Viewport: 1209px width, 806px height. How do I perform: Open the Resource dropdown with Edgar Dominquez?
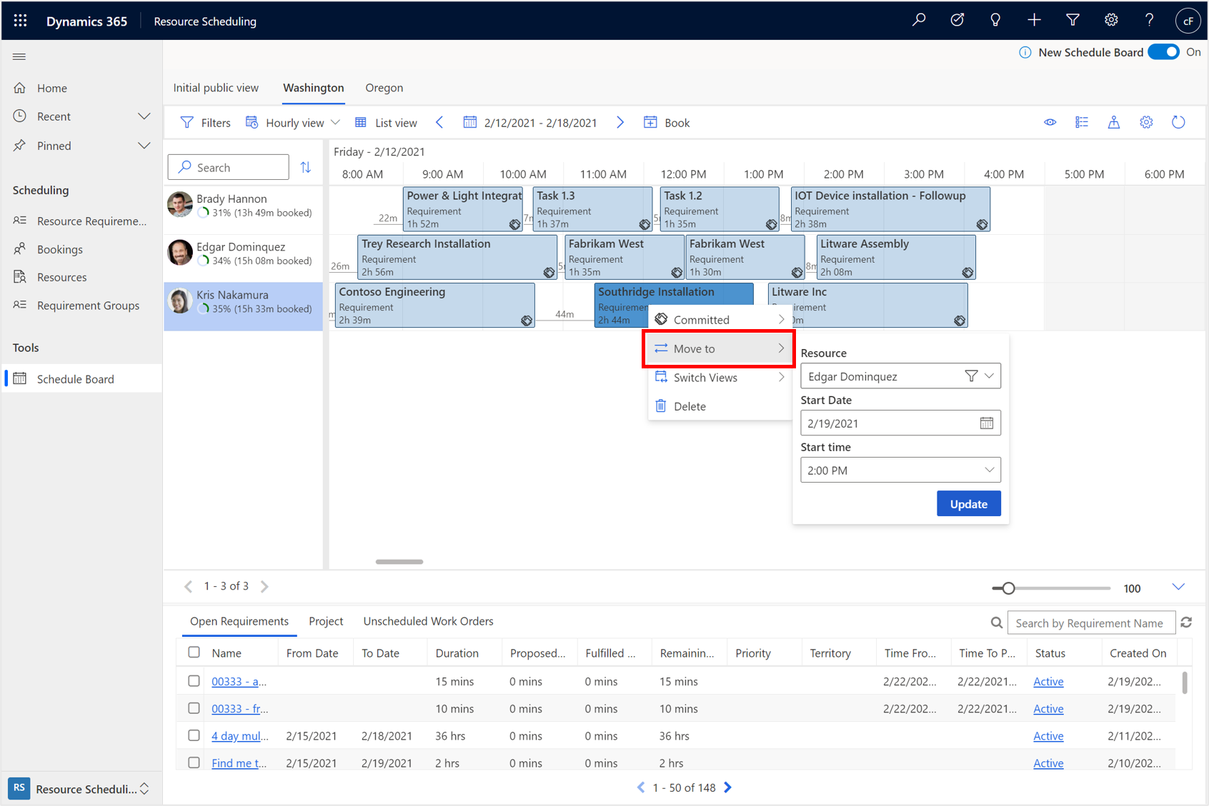(989, 376)
